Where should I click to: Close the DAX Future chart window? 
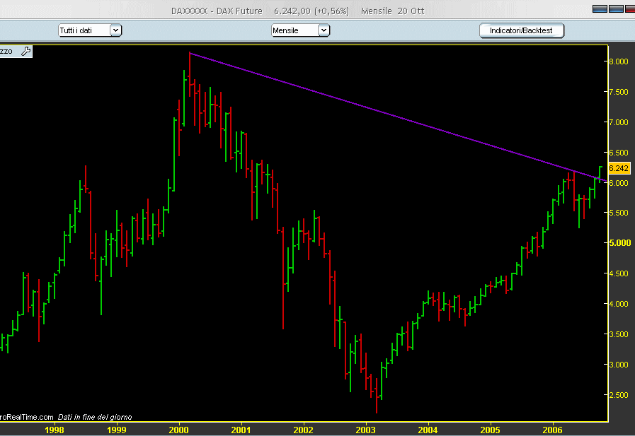tap(629, 9)
